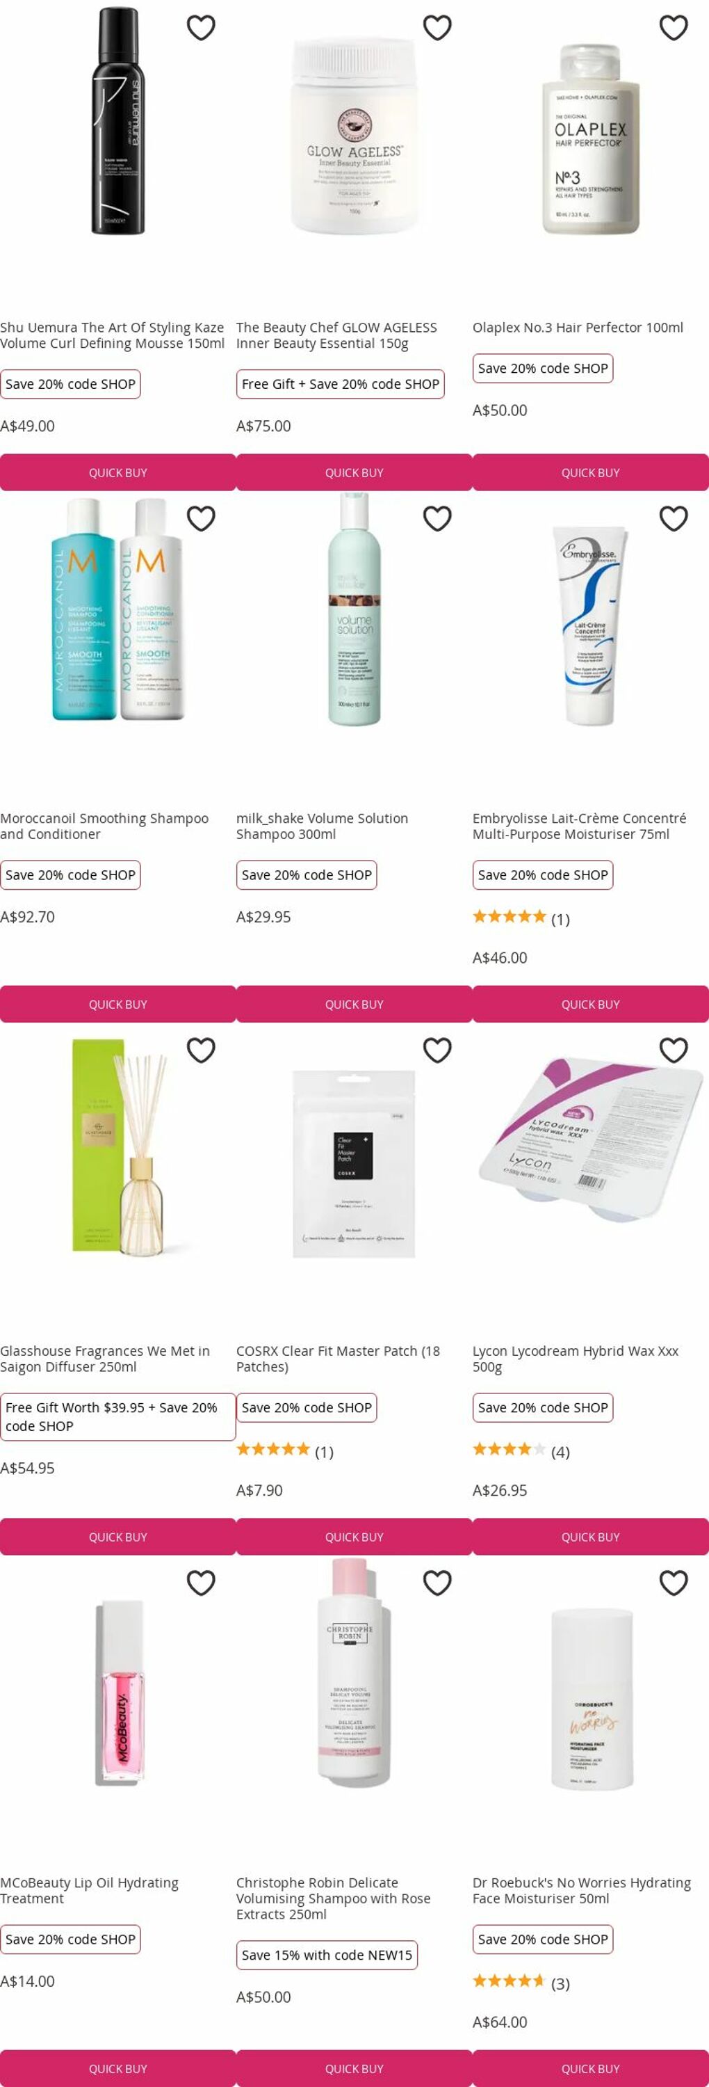The image size is (709, 2087).
Task: Tap heart on COSRX Master Patch
Action: click(437, 1050)
